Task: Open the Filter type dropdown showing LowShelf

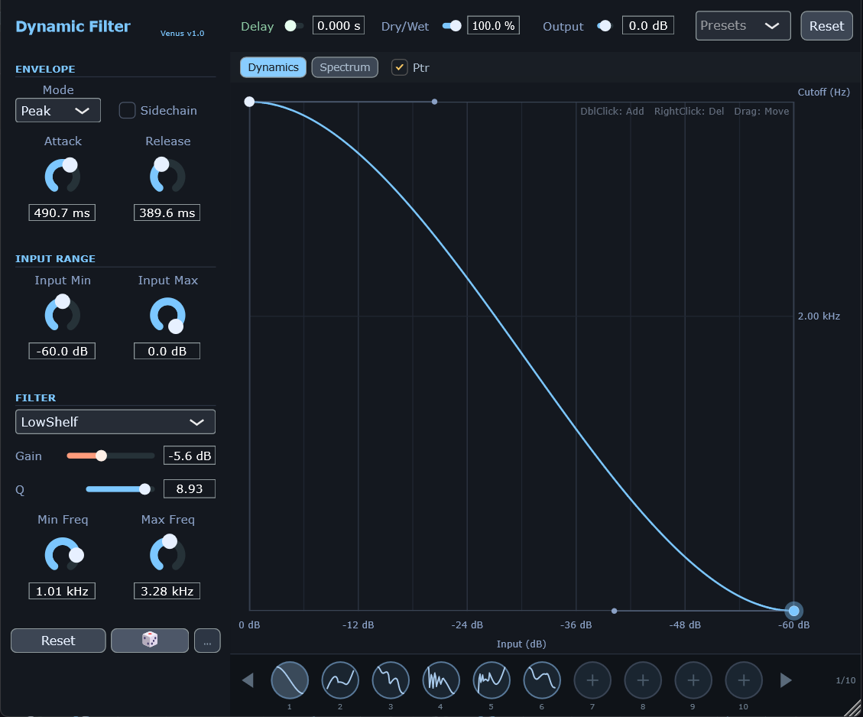Action: pyautogui.click(x=115, y=421)
